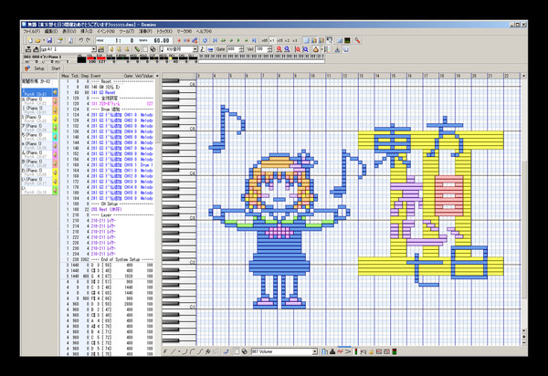Screen dimensions: 548x376
Task: Mute the lavender track speaker icon
Action: pos(55,146)
